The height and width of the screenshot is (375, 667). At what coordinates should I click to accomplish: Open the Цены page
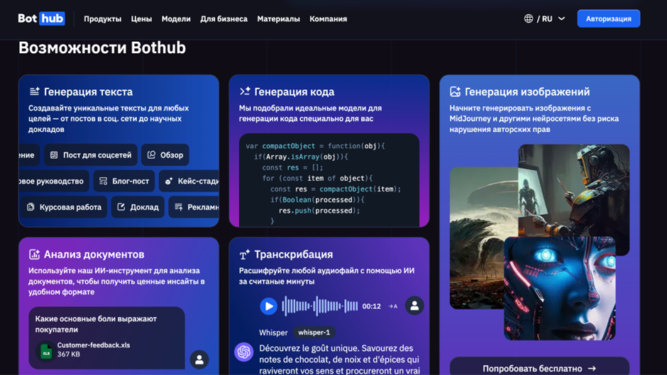point(141,18)
